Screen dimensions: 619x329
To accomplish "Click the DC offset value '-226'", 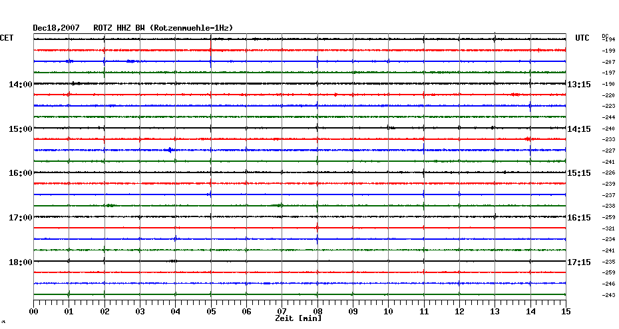I will 609,173.
